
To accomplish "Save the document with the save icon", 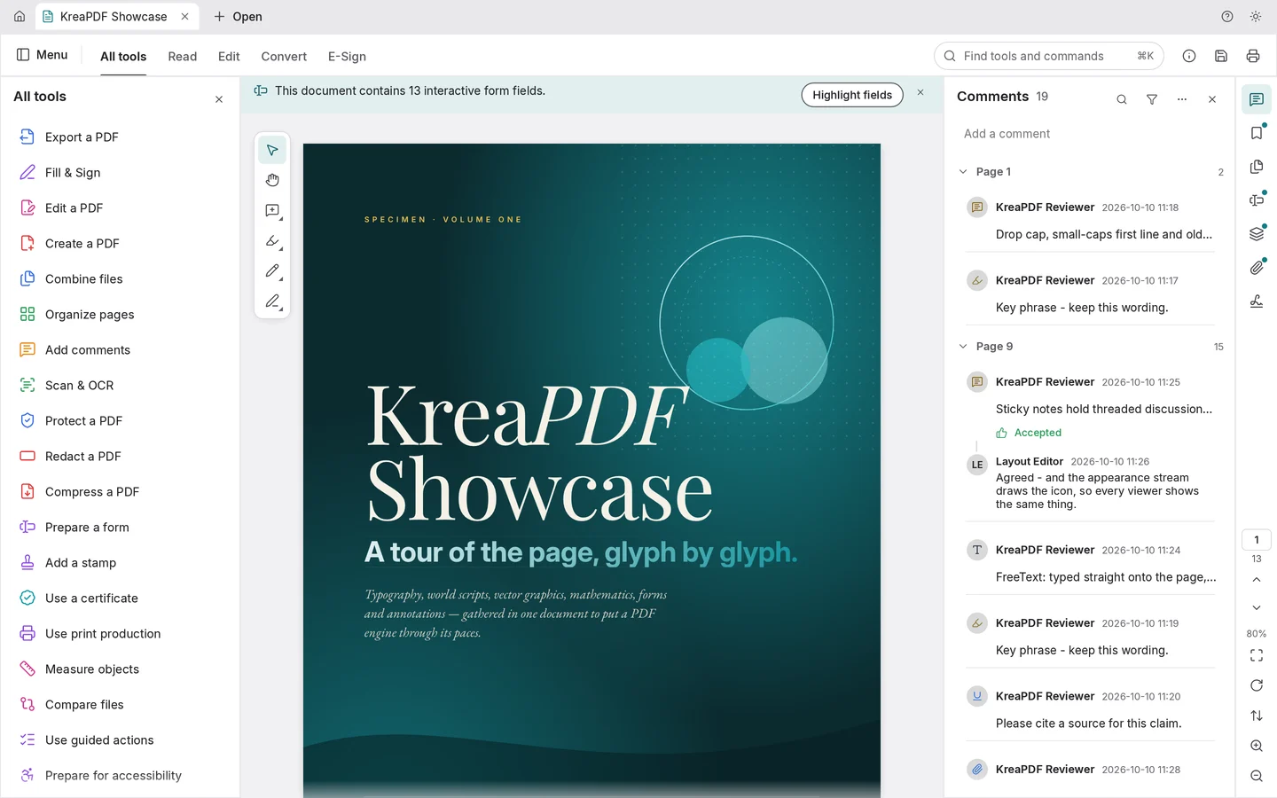I will 1221,56.
